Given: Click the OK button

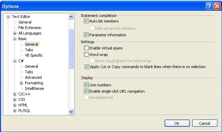Looking at the screenshot, I should pos(177,123).
